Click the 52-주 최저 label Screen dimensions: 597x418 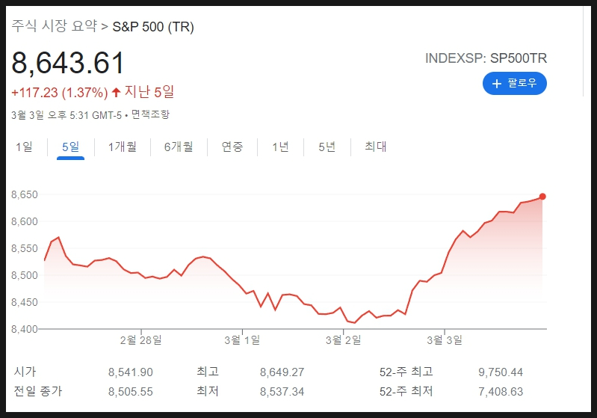tap(406, 391)
